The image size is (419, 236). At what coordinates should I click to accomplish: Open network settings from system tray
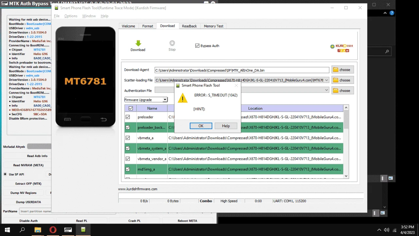(x=394, y=230)
